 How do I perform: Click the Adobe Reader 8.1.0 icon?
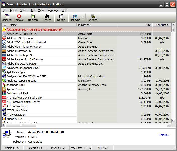[4, 59]
